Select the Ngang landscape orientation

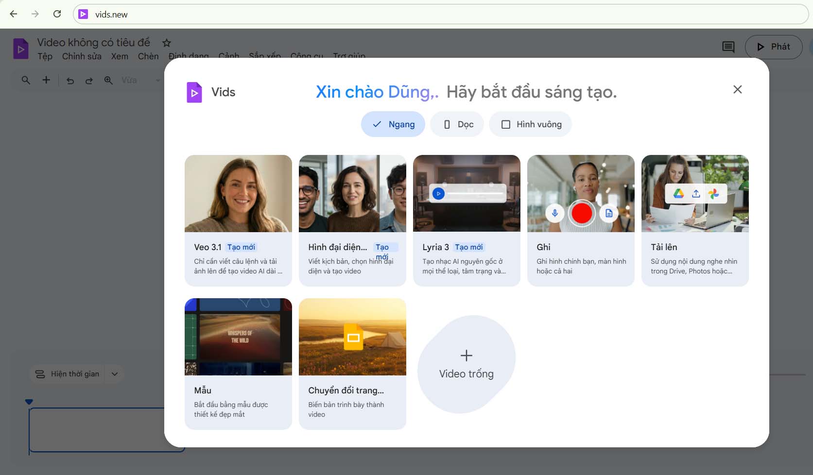tap(393, 124)
